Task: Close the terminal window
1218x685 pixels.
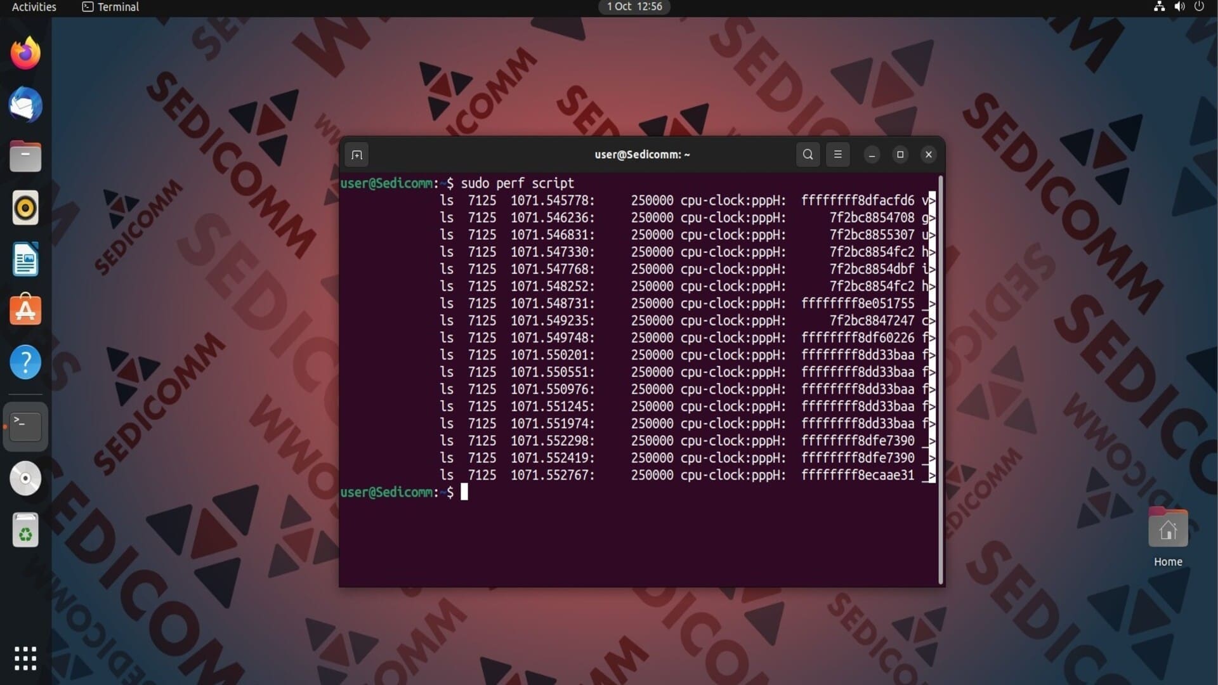Action: point(929,155)
